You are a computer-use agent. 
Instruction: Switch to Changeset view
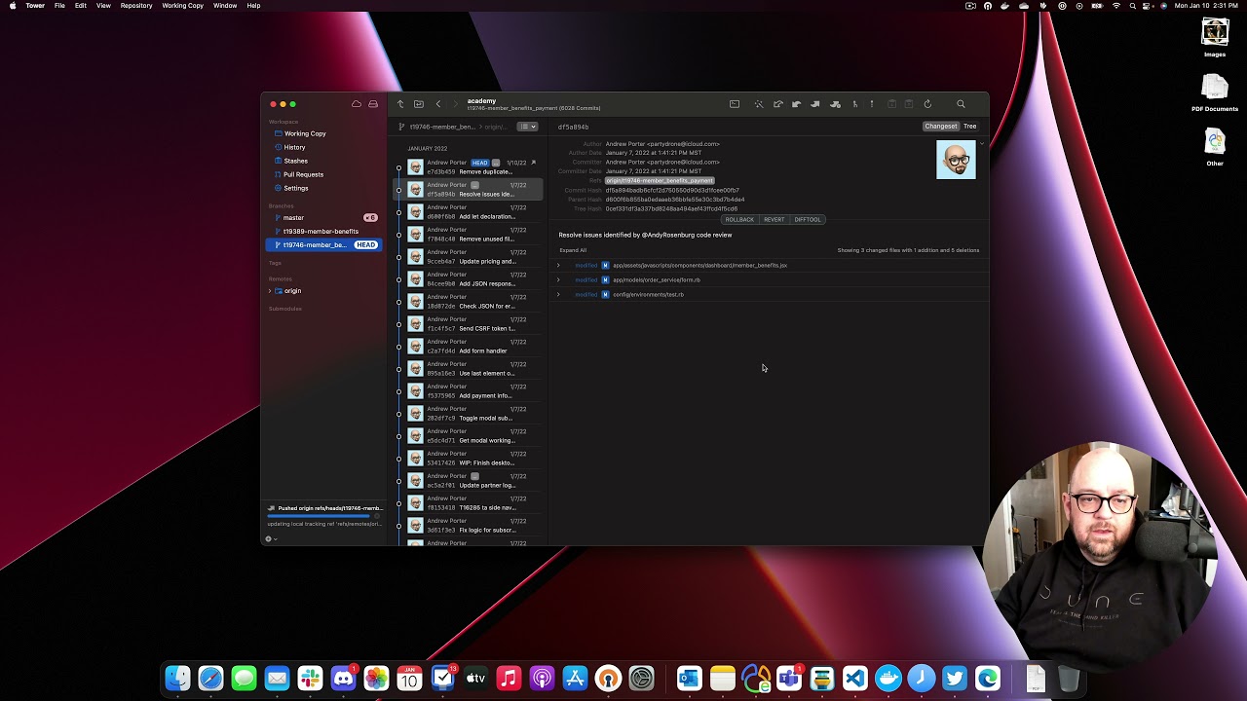940,127
